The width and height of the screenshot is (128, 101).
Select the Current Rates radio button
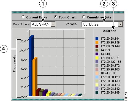[23, 17]
